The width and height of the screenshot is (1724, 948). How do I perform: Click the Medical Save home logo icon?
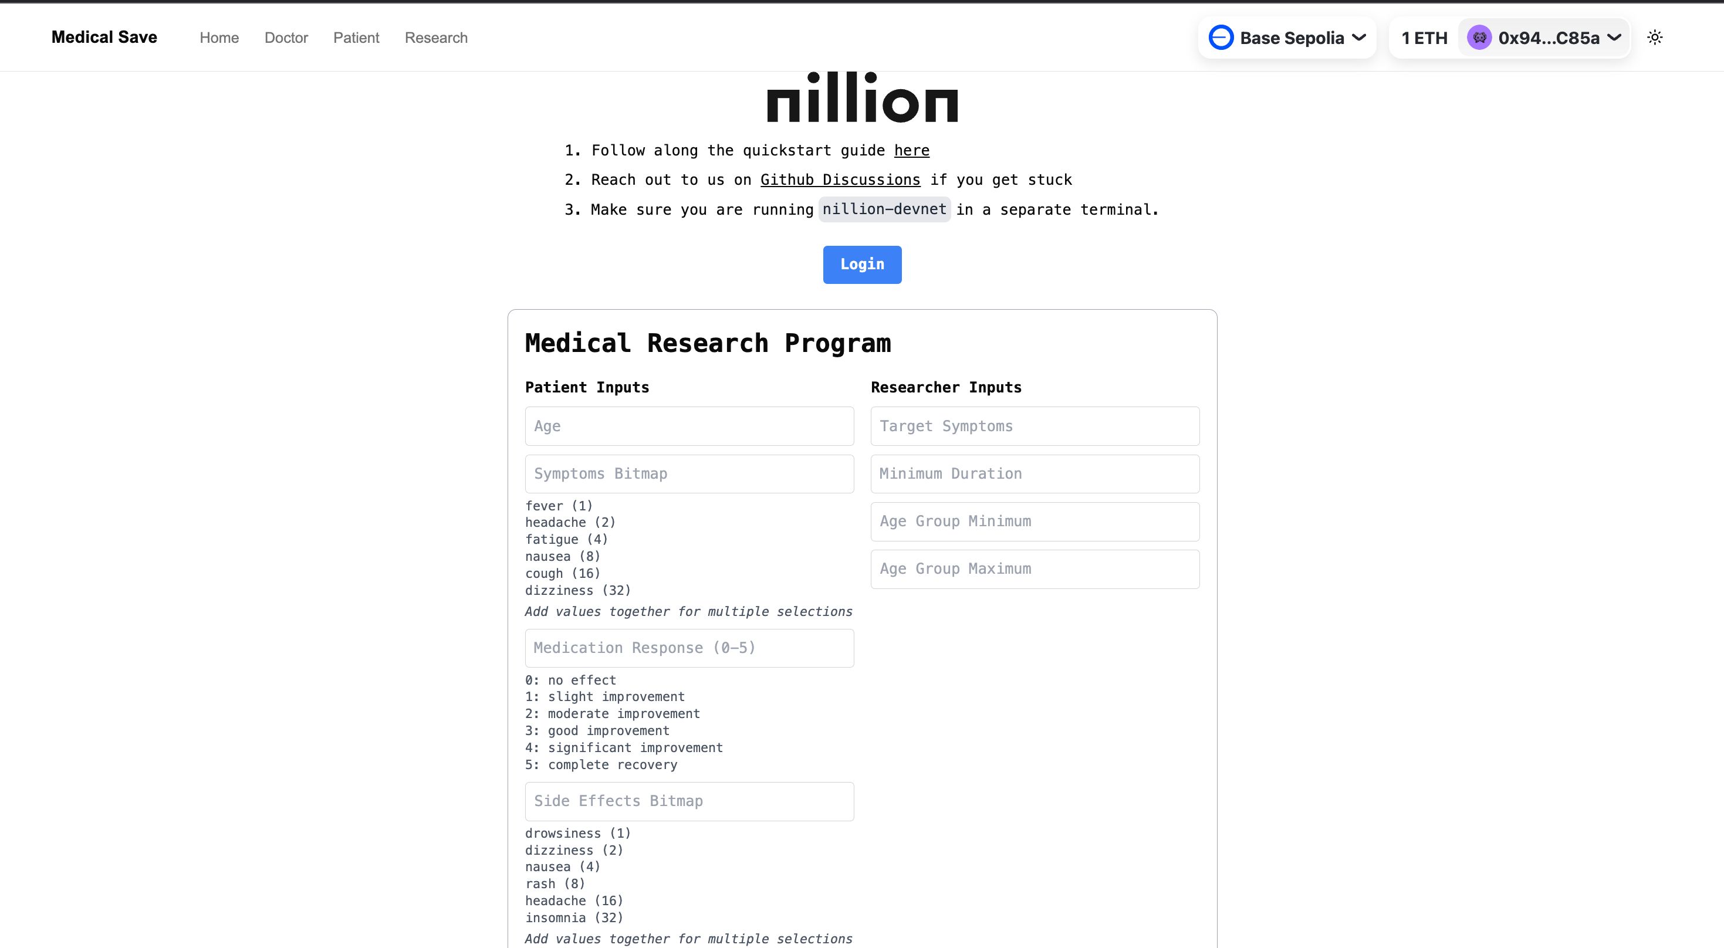(104, 38)
